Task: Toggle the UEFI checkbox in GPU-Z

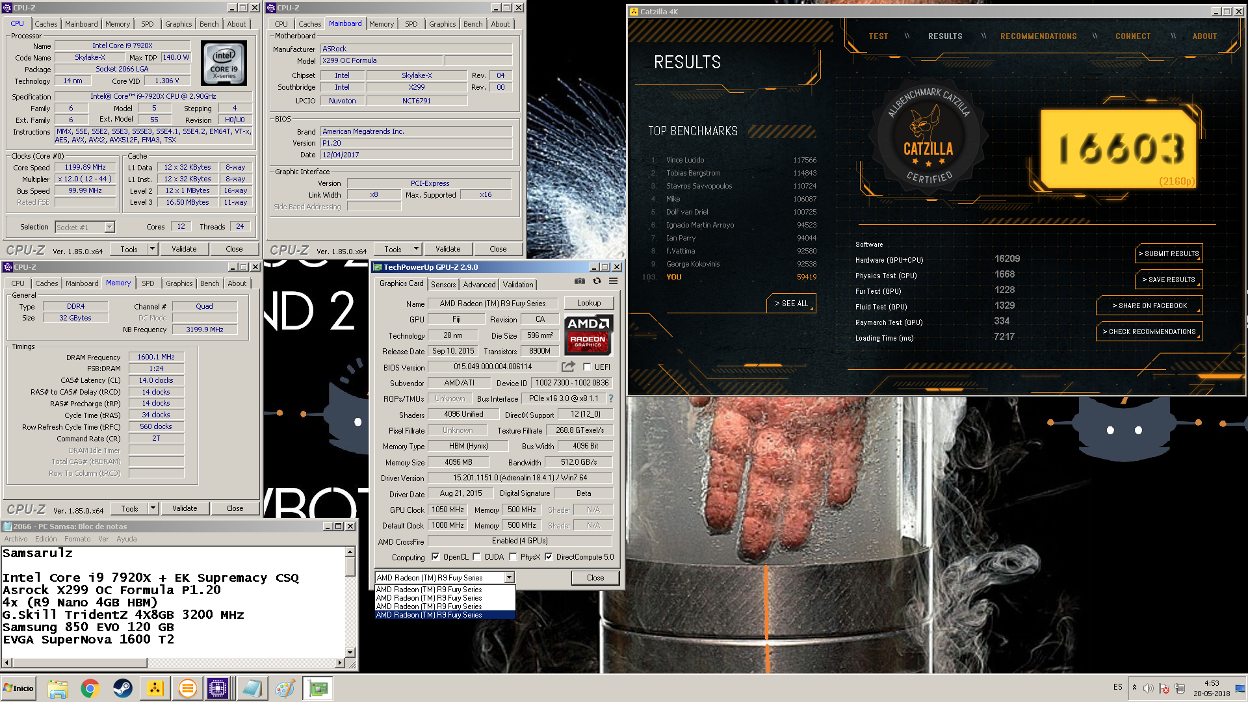Action: (587, 367)
